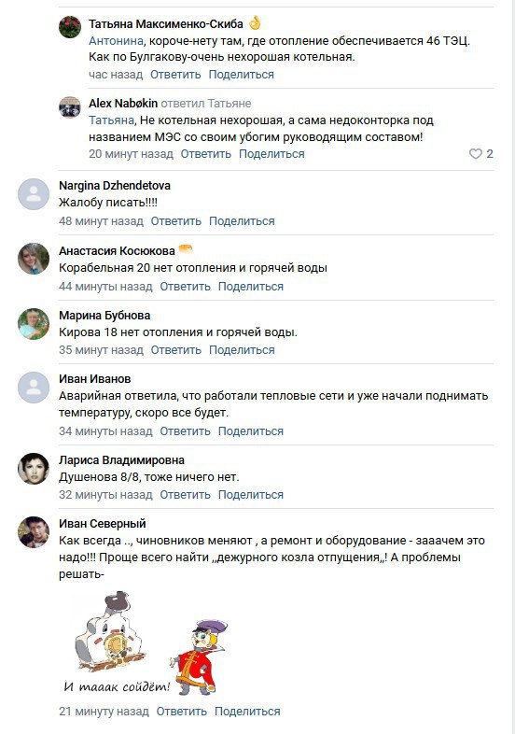Open the Татьяна mention in Alex's reply
This screenshot has height=734, width=515.
112,120
